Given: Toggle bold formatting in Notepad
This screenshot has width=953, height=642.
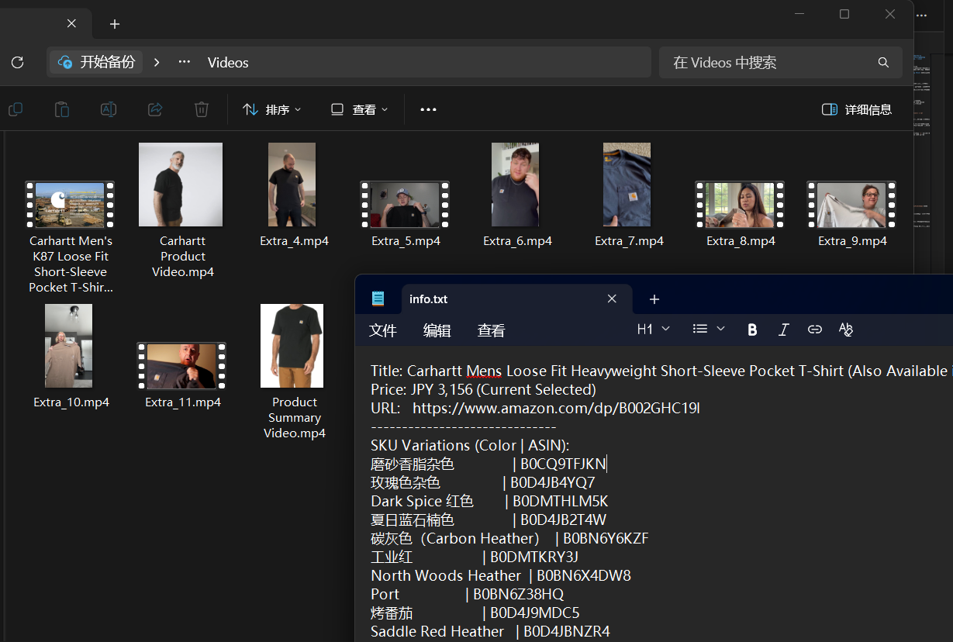Looking at the screenshot, I should point(751,330).
